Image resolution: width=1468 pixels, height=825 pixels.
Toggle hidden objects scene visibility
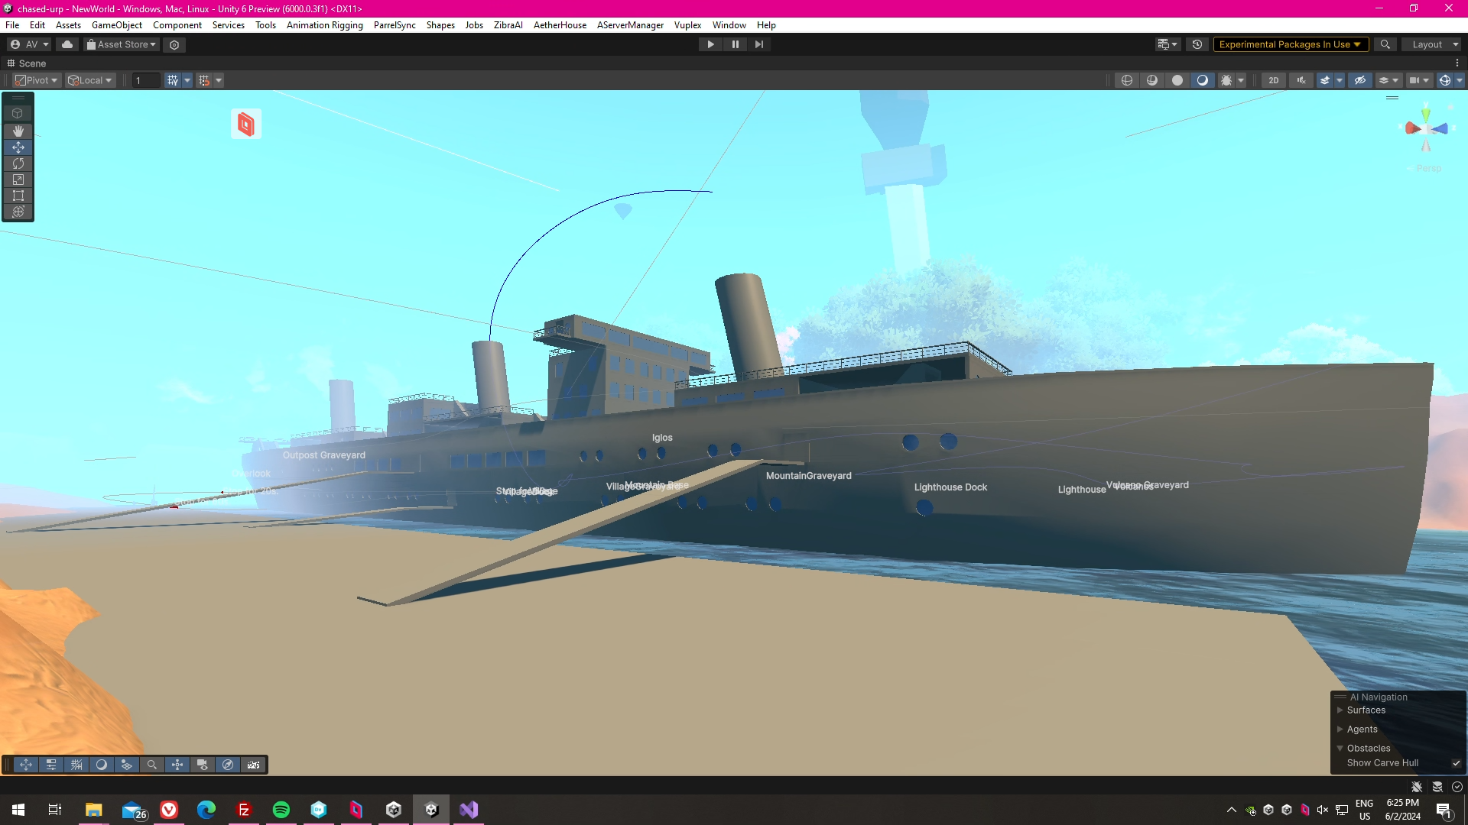pos(1359,80)
